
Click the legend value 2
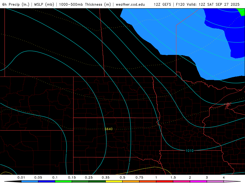[190, 178]
